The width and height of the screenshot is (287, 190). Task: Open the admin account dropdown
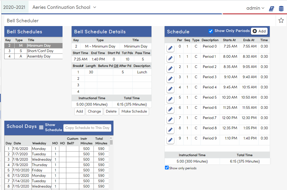coord(255,8)
